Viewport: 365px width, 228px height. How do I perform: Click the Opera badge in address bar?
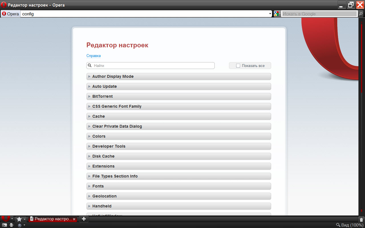click(10, 14)
